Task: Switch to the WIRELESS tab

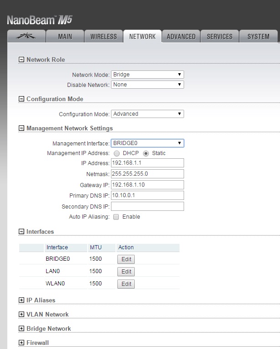Action: pos(104,37)
